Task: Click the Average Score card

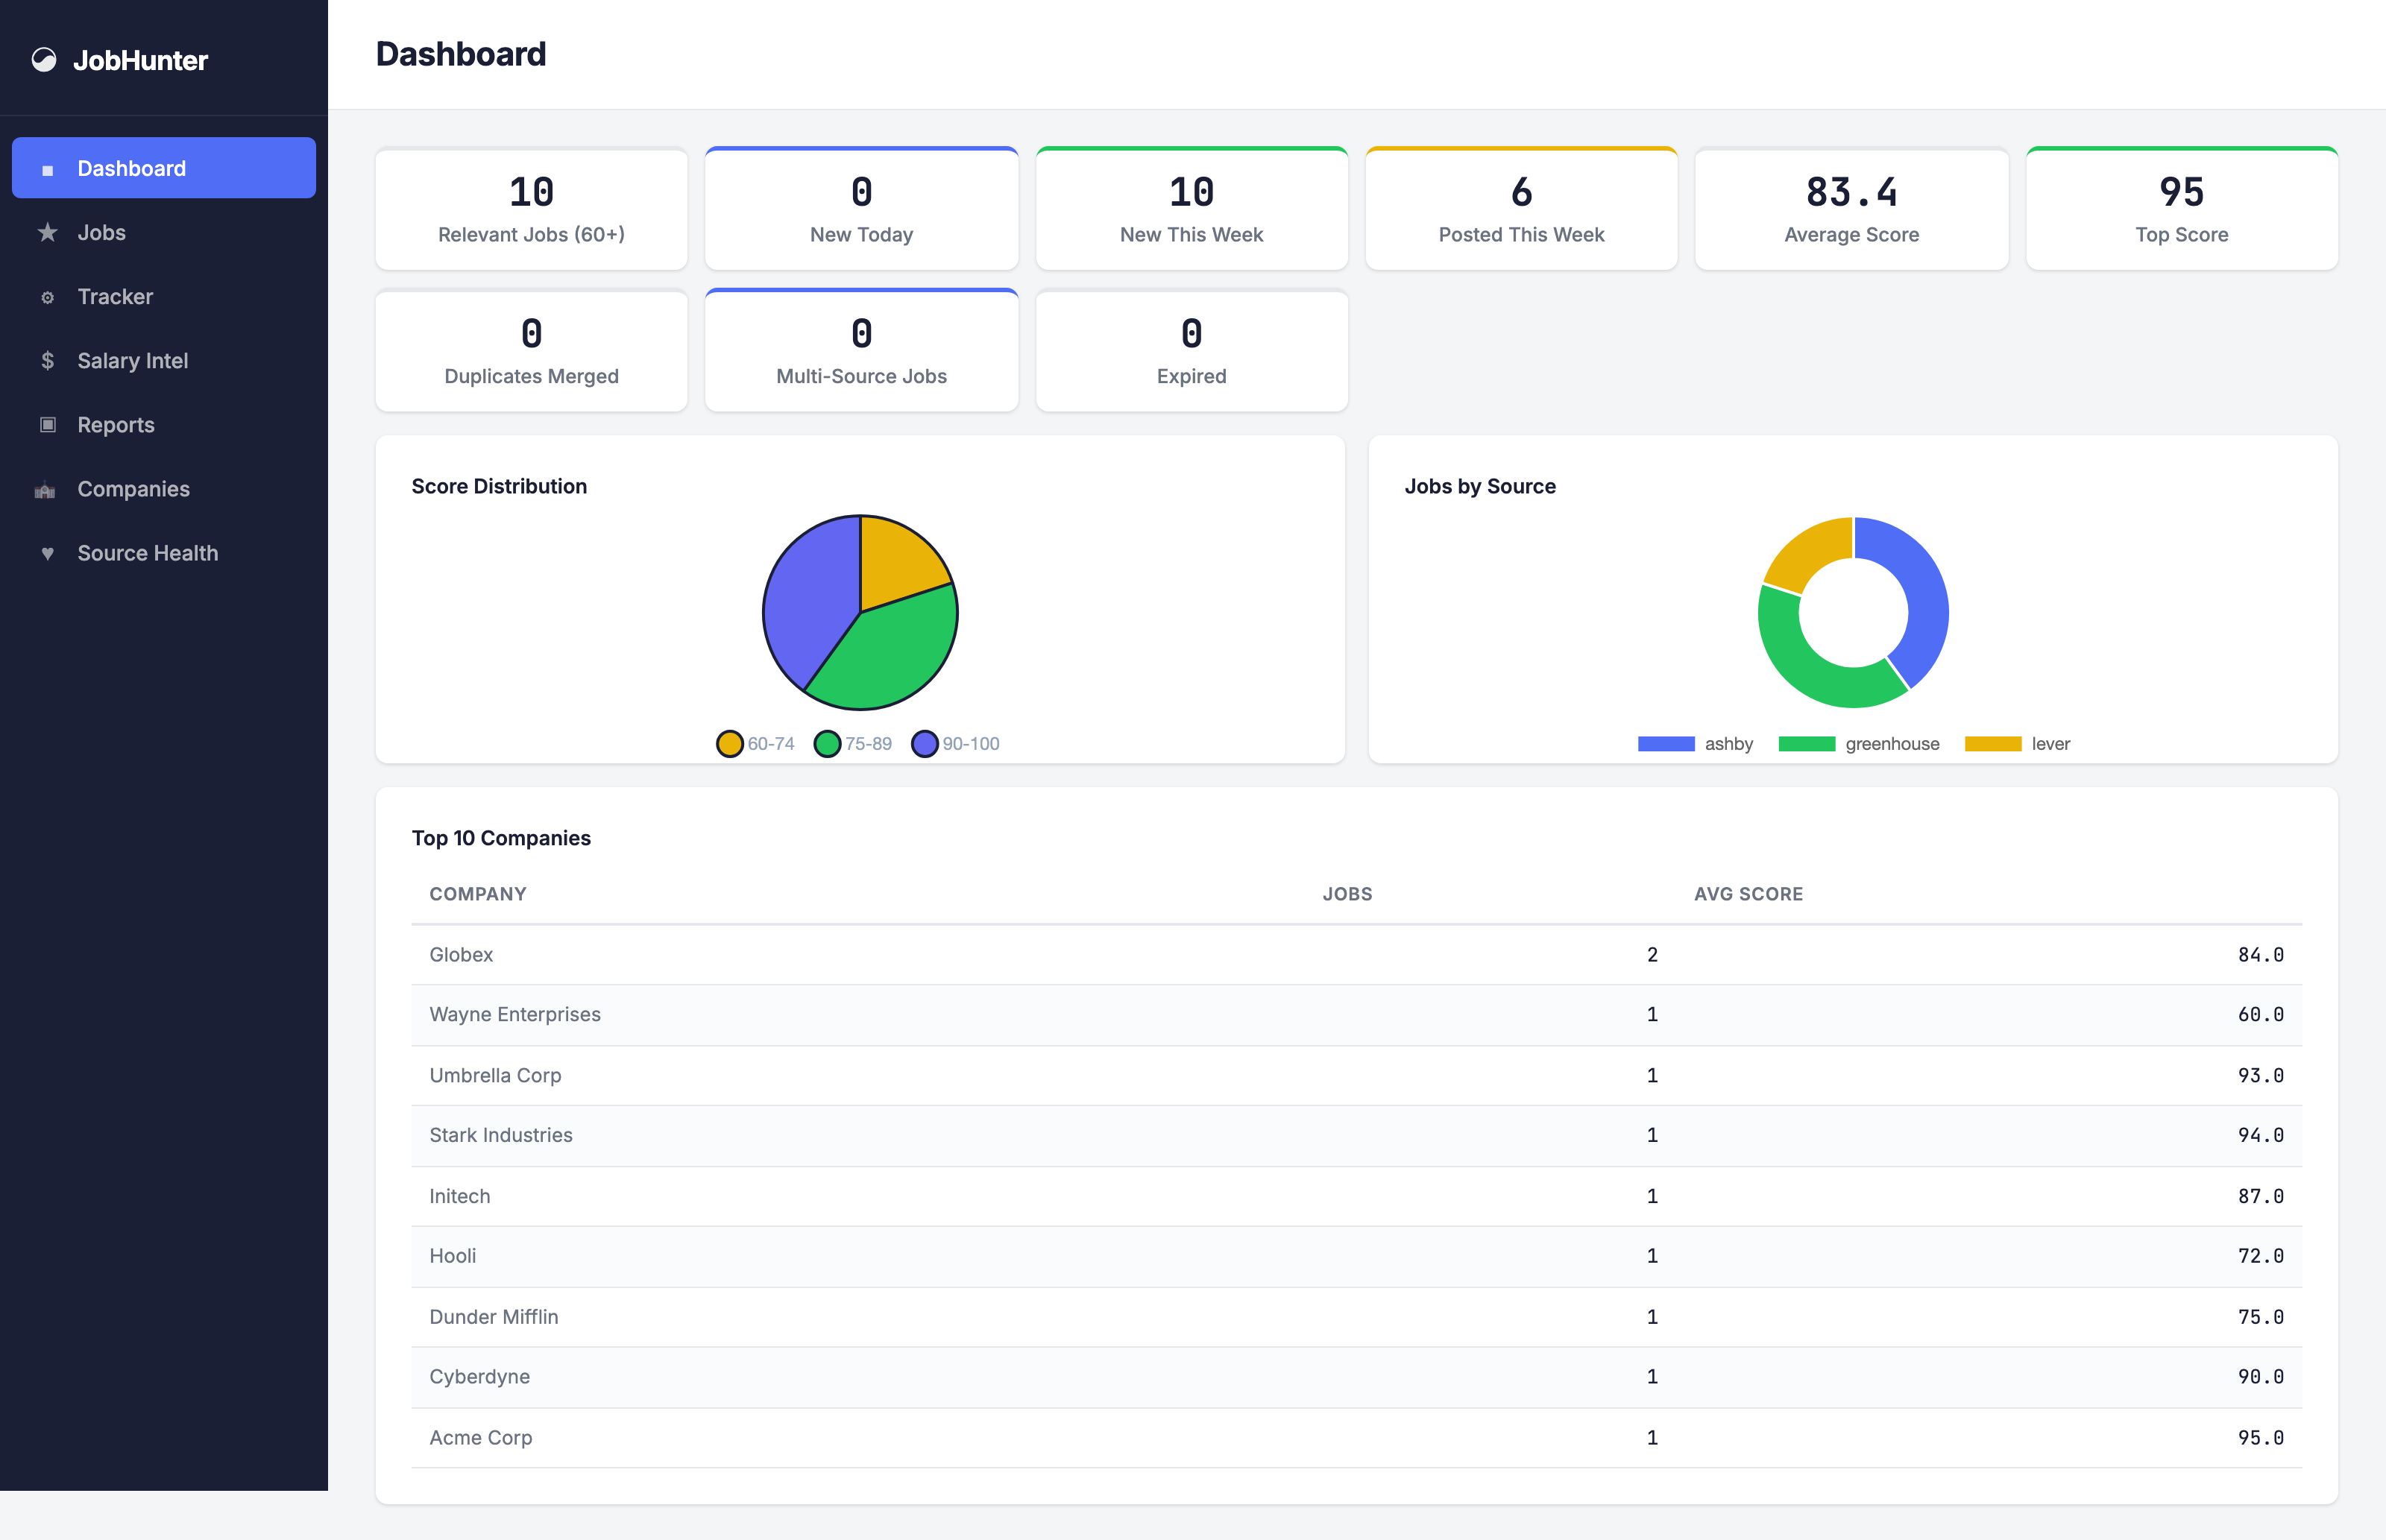Action: [1851, 209]
